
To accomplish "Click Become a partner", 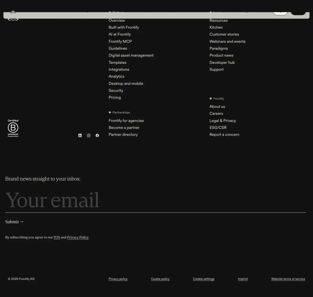I will point(124,128).
